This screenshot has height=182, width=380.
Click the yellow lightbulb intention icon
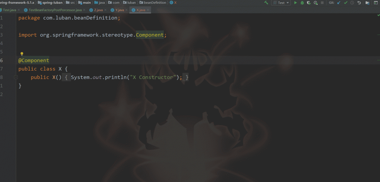tap(22, 54)
